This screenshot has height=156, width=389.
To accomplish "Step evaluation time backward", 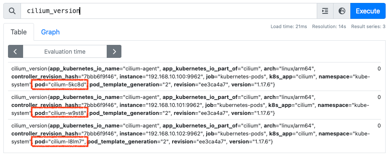I will pos(16,52).
